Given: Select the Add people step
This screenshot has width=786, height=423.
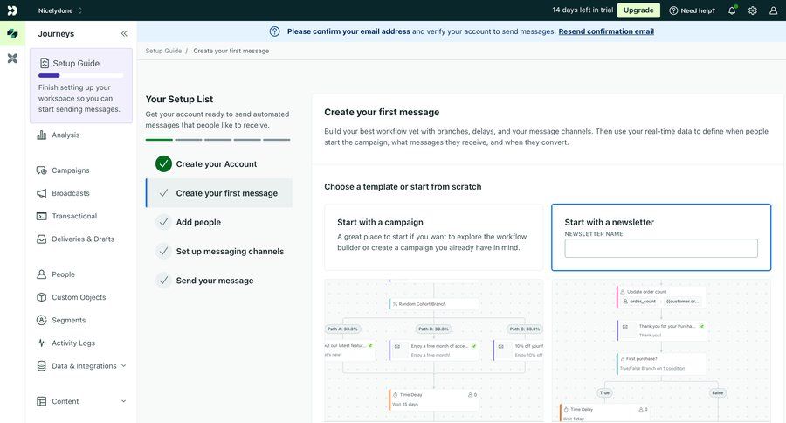Looking at the screenshot, I should (x=218, y=222).
